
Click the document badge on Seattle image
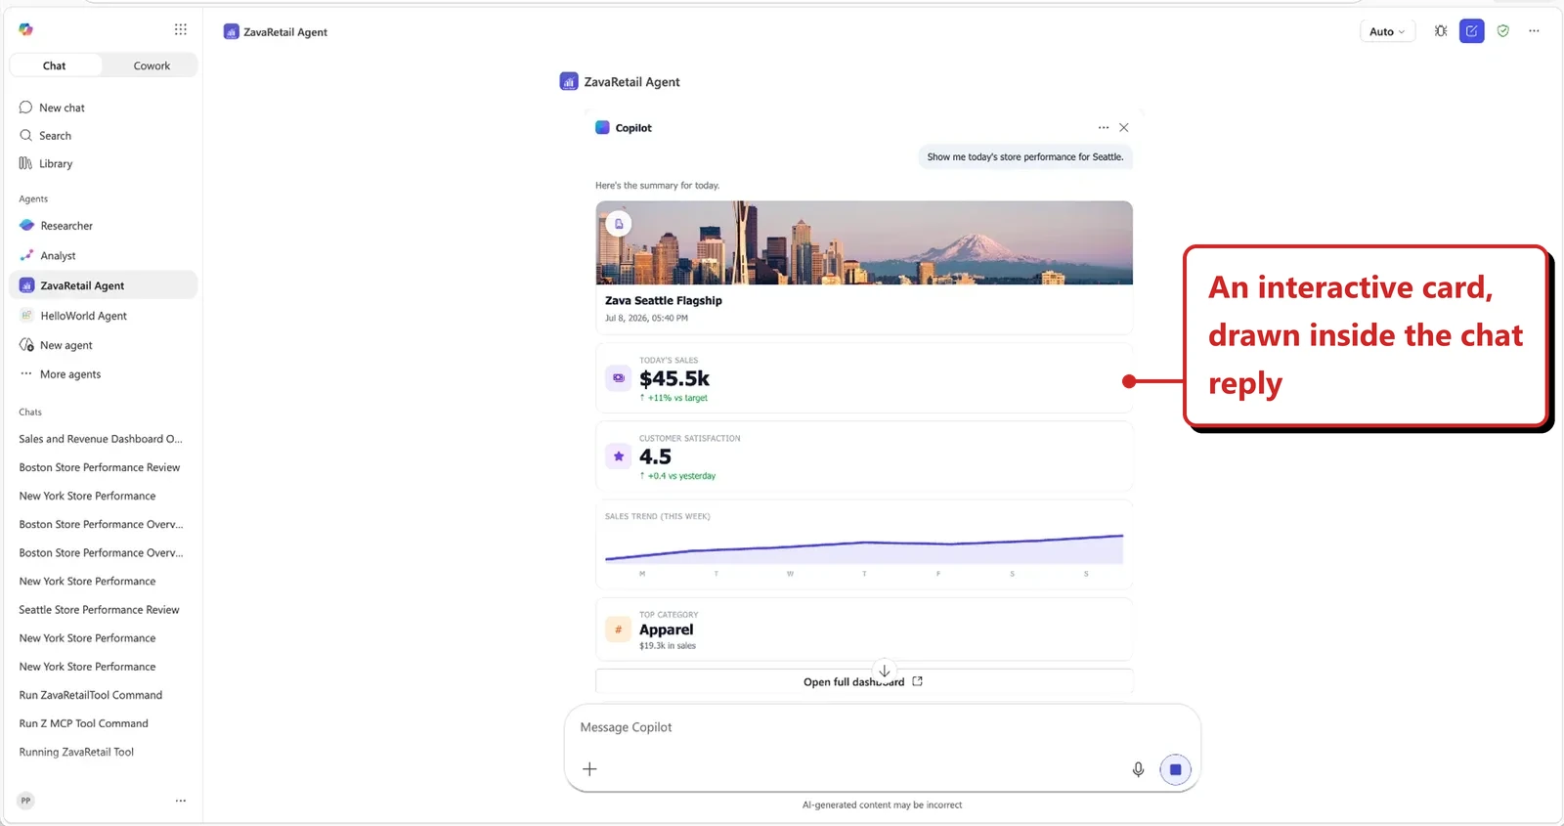pos(619,224)
